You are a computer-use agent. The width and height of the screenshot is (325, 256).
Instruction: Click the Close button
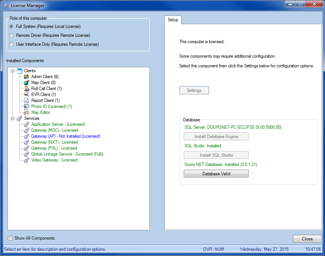(307, 239)
